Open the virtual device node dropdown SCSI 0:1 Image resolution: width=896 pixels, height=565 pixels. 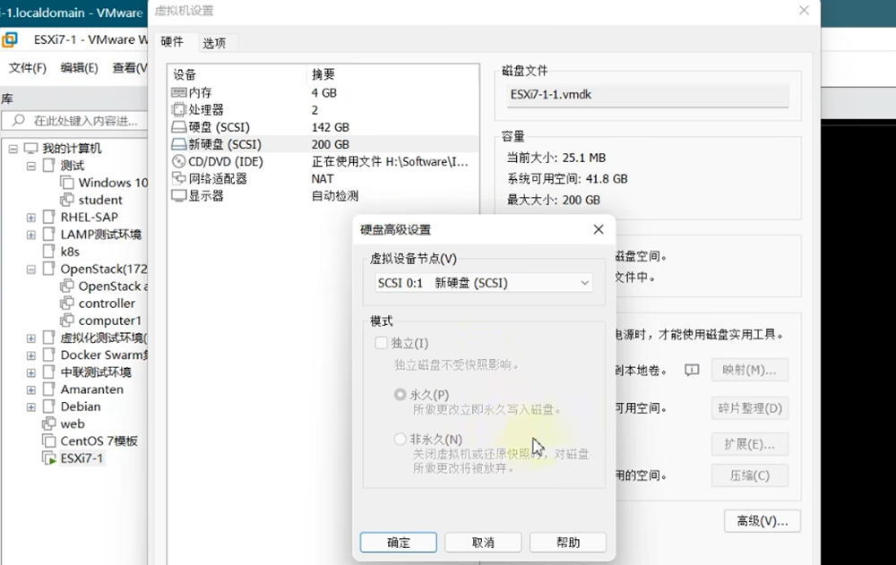click(x=484, y=283)
